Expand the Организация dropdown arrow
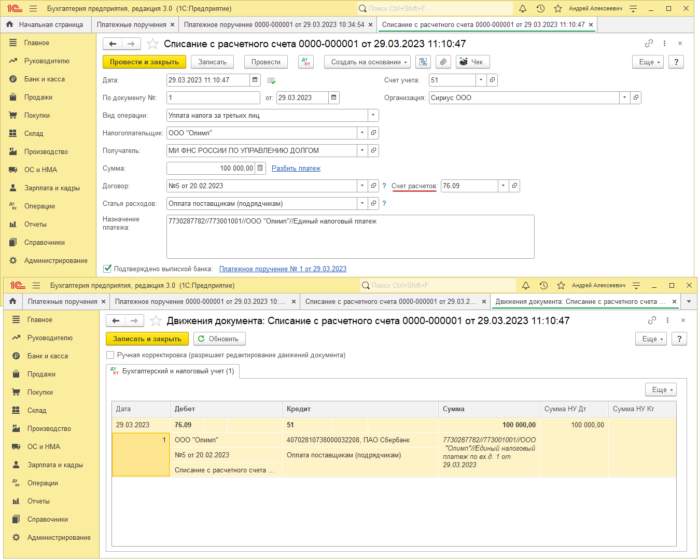The image size is (698, 559). pos(625,97)
